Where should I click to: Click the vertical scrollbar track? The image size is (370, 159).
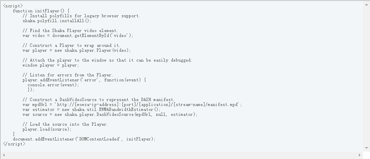(366, 76)
